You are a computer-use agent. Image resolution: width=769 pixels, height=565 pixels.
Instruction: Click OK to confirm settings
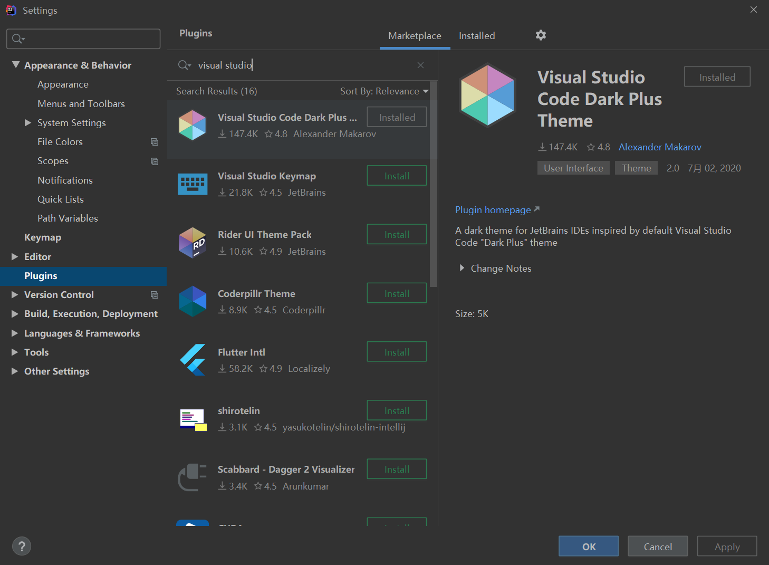click(x=589, y=547)
